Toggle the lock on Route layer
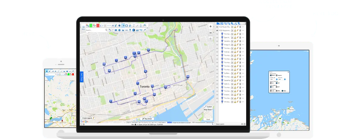 click(x=235, y=27)
